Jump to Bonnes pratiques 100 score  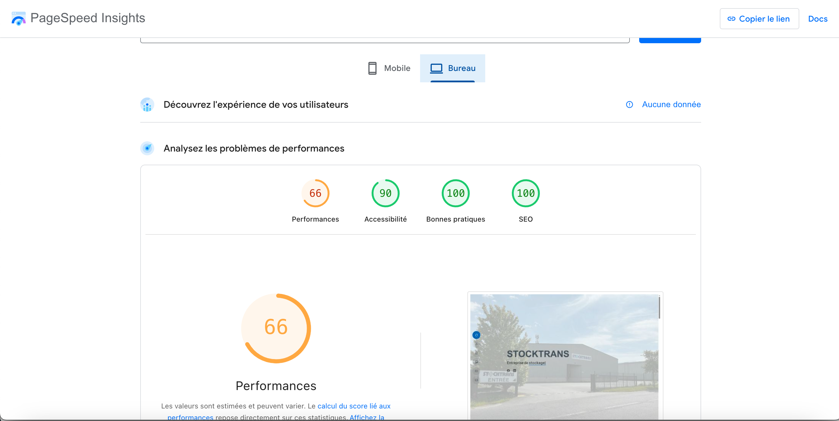tap(455, 193)
